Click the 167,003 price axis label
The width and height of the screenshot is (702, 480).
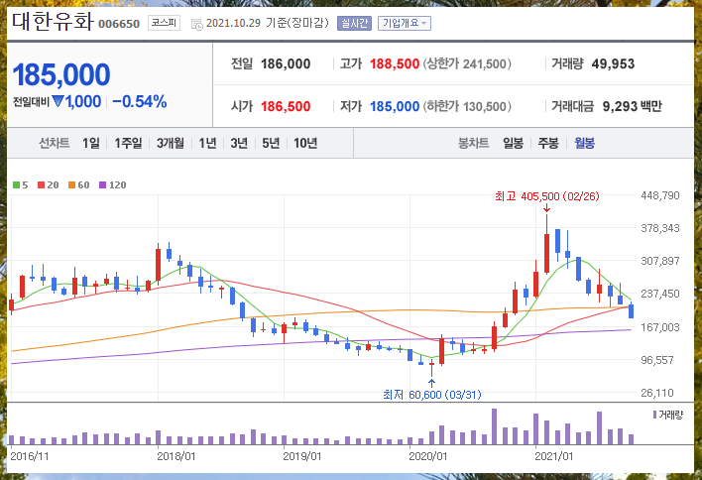(x=660, y=327)
